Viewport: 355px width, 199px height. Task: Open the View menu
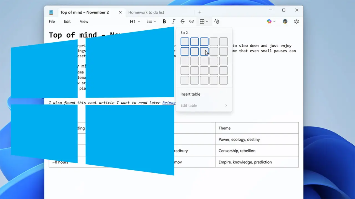point(84,21)
